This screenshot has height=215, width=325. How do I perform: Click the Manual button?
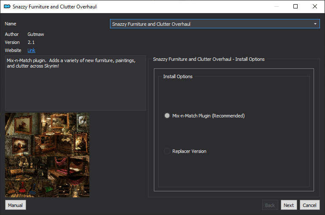click(x=15, y=205)
